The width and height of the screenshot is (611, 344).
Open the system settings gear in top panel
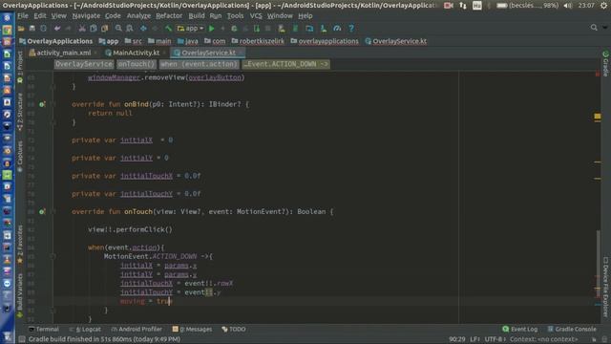pos(603,6)
